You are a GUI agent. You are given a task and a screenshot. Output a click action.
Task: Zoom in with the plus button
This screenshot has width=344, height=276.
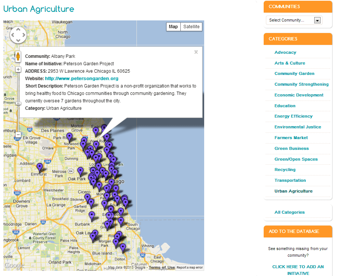click(x=18, y=69)
